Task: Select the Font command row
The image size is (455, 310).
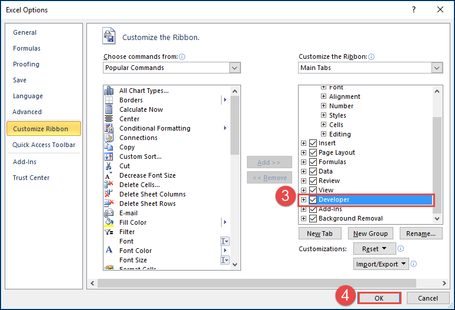Action: click(x=167, y=241)
